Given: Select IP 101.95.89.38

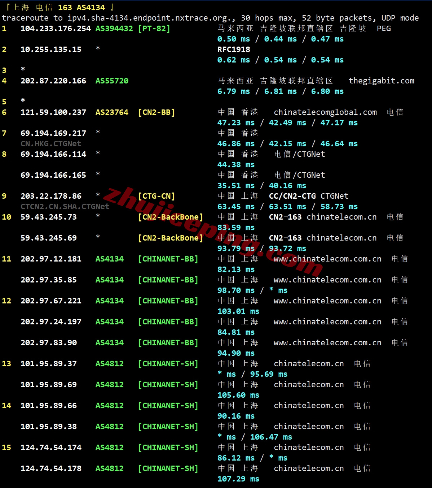Looking at the screenshot, I should 49,427.
